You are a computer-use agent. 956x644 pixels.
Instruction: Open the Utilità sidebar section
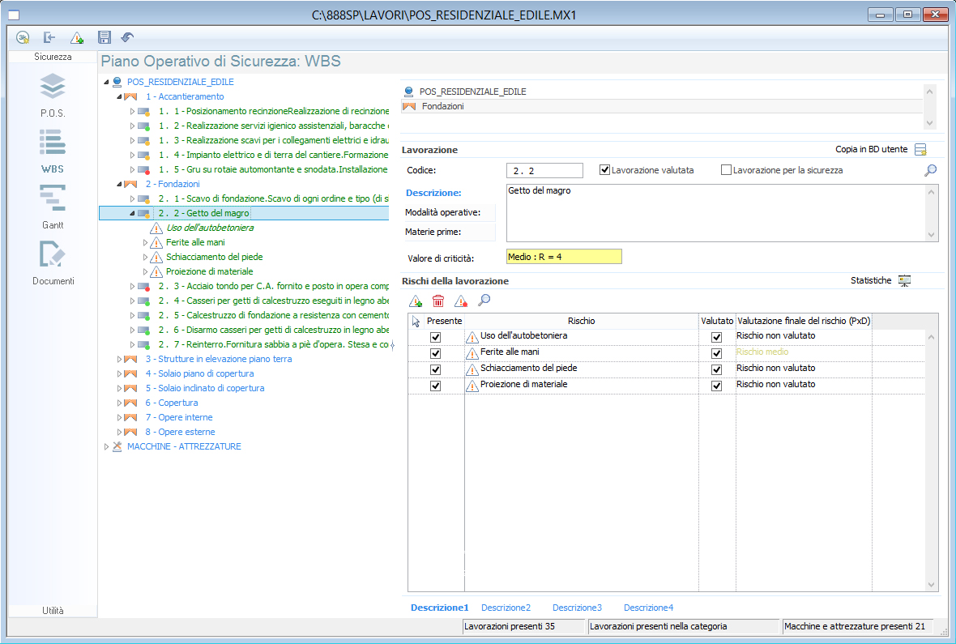pyautogui.click(x=53, y=611)
